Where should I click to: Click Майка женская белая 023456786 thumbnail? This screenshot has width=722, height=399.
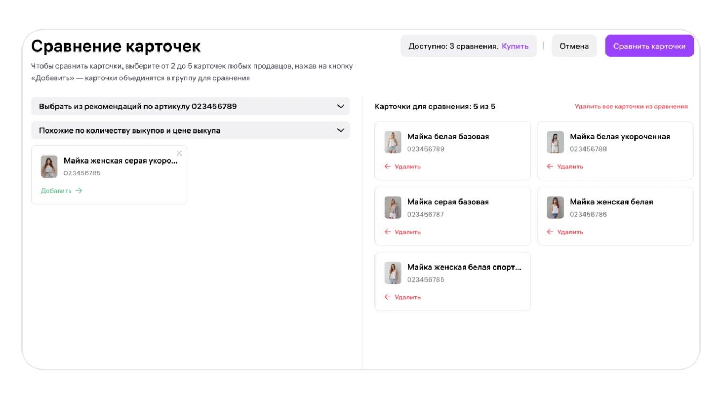tap(555, 208)
